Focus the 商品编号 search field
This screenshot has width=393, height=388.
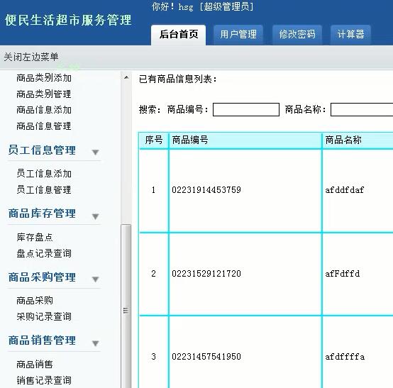point(246,109)
